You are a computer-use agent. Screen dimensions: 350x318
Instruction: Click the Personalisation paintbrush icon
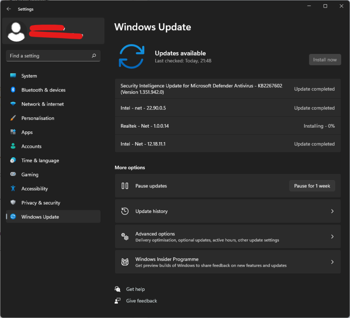tap(13, 118)
